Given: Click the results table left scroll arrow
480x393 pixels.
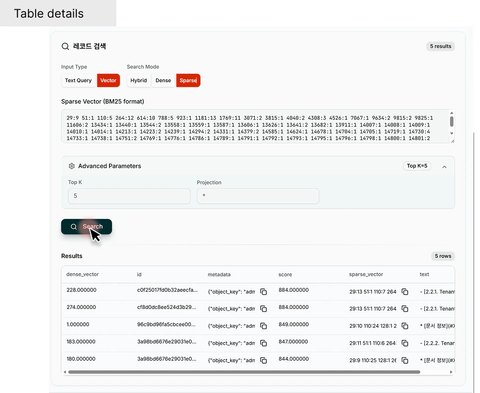Looking at the screenshot, I should click(x=65, y=372).
